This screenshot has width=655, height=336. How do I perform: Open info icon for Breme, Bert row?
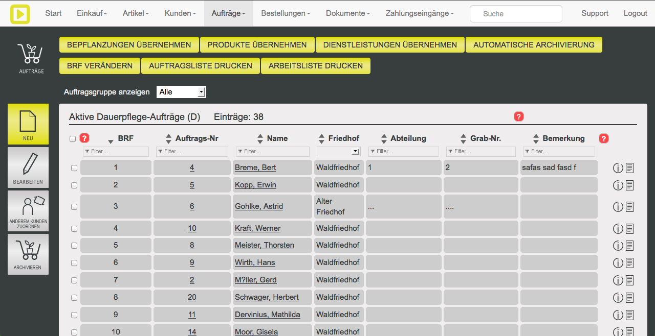pos(618,167)
